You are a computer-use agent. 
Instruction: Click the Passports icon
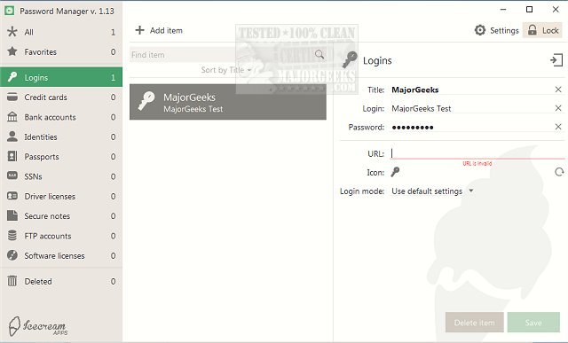tap(12, 156)
